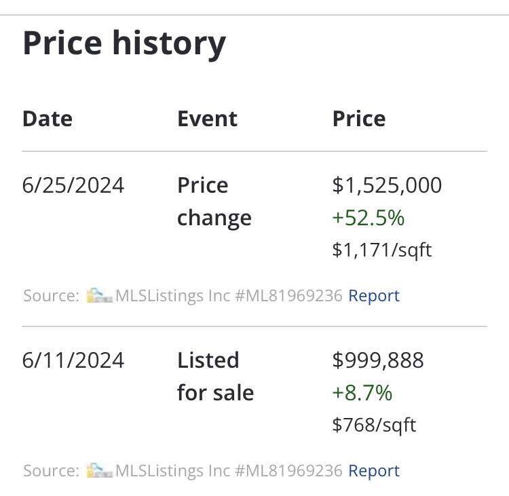Screen dimensions: 509x496
Task: Select the Event column header
Action: pos(207,119)
